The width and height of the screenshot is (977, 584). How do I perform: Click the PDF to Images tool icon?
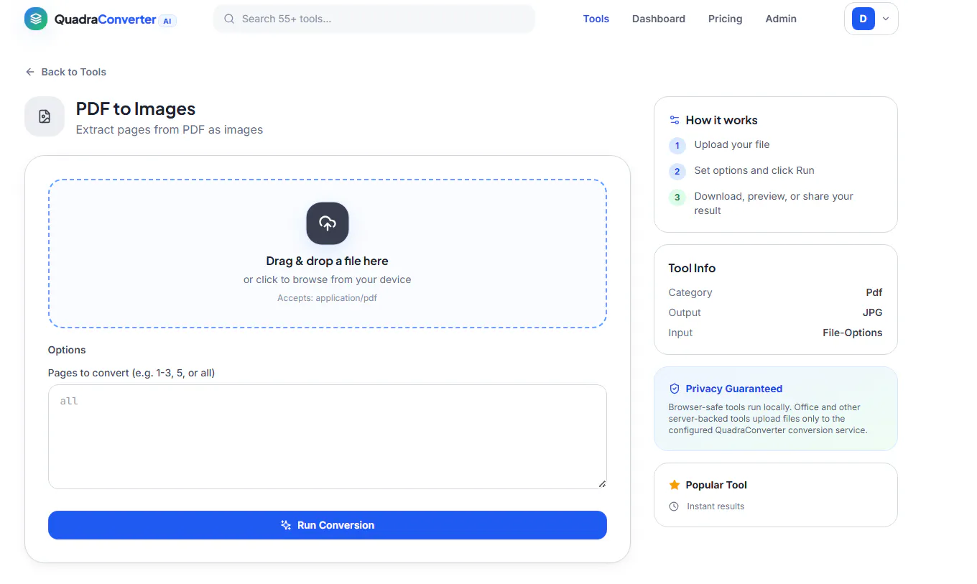[x=45, y=116]
